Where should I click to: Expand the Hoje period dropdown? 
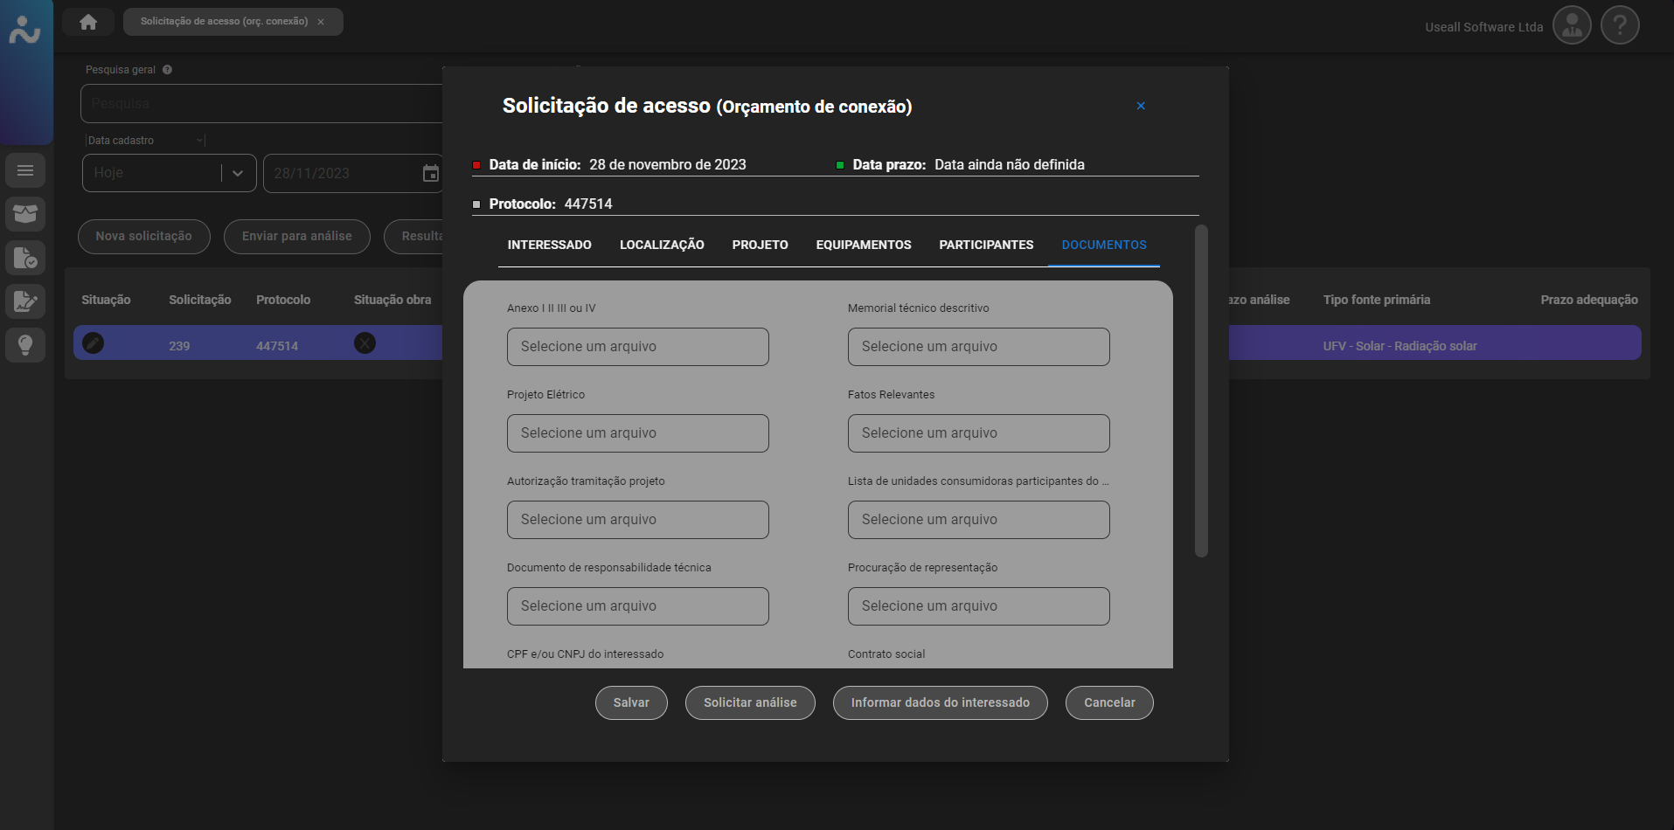click(x=237, y=173)
